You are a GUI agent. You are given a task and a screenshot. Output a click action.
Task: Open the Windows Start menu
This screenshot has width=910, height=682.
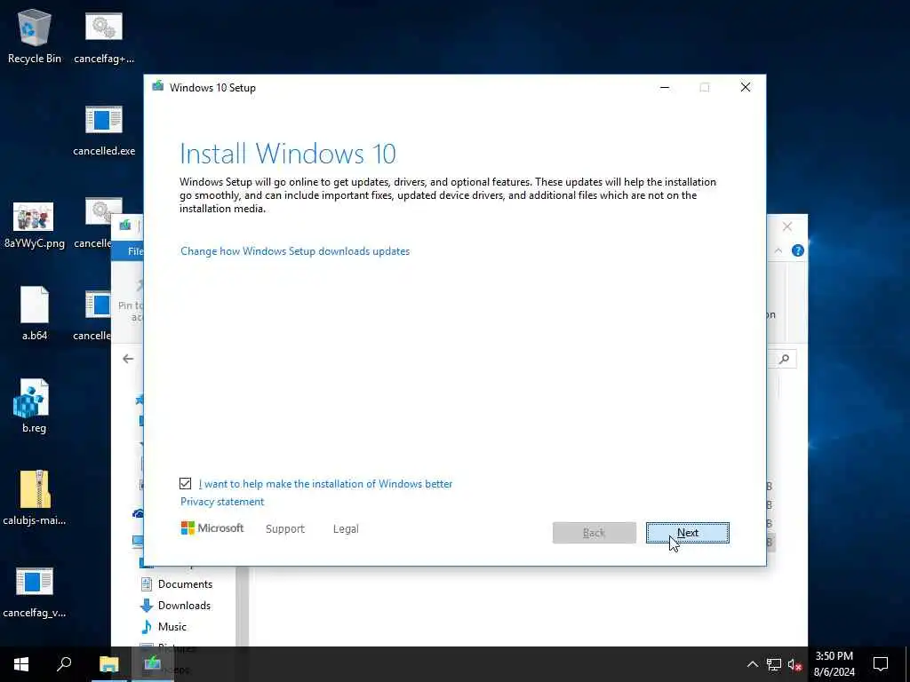pos(21,664)
